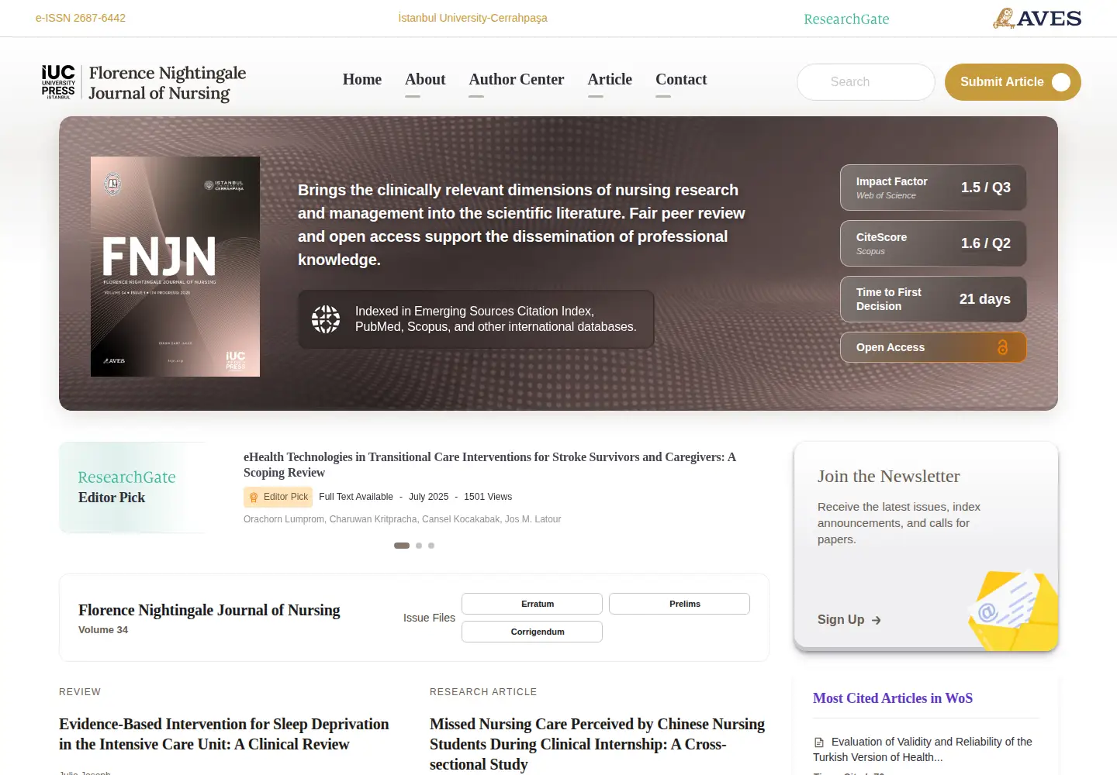Expand the Contact menu
The width and height of the screenshot is (1117, 775).
681,80
